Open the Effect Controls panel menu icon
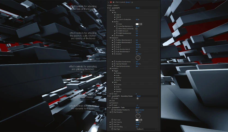The image size is (228, 132). click(x=132, y=2)
